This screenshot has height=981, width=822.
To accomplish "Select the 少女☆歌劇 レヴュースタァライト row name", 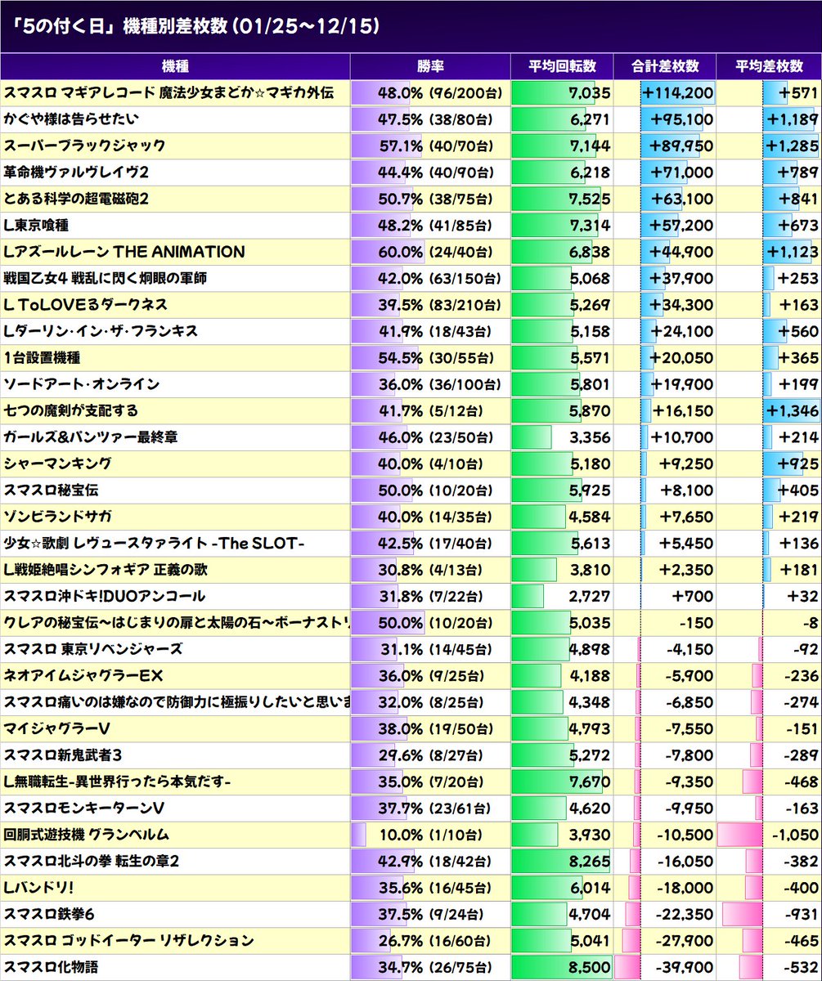I will click(x=154, y=544).
